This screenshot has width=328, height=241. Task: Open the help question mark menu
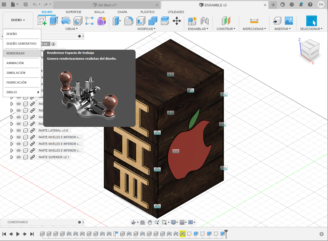point(310,5)
